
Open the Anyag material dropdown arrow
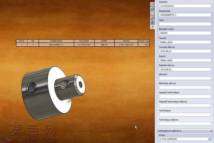209,139
